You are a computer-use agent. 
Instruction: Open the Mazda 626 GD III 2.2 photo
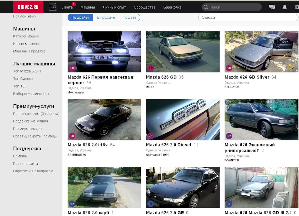(x=261, y=187)
